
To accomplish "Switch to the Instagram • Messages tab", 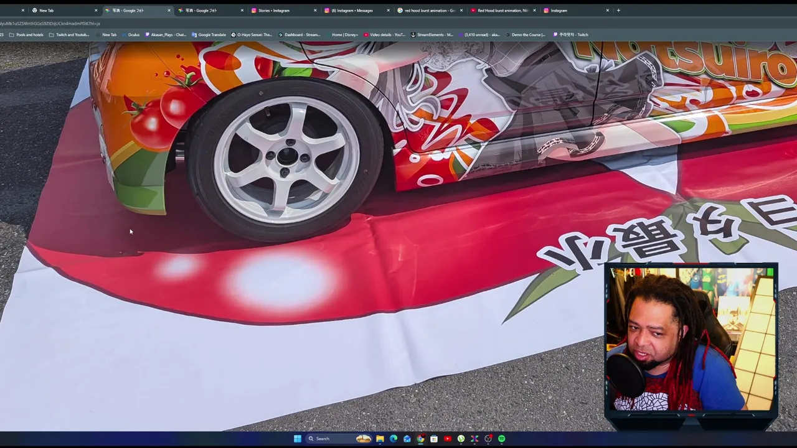I will click(356, 11).
